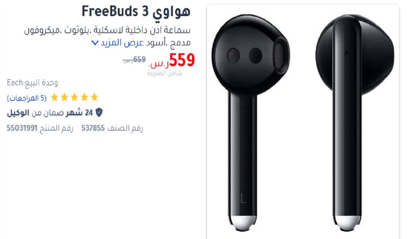Screen dimensions: 410x239
Task: Click the fourth gold rating star
Action: (64, 98)
